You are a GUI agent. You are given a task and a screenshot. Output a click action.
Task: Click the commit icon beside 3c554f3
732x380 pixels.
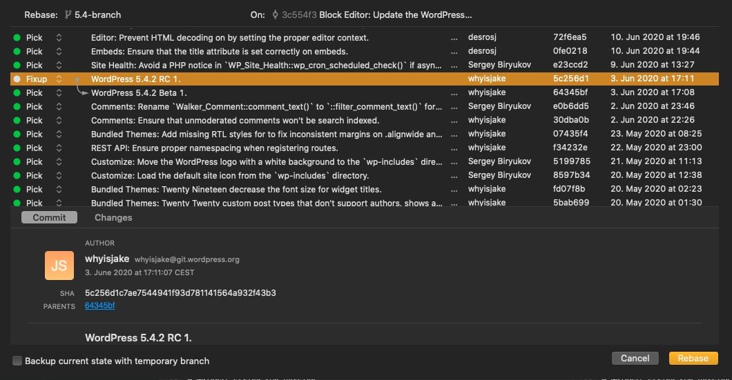tap(275, 15)
